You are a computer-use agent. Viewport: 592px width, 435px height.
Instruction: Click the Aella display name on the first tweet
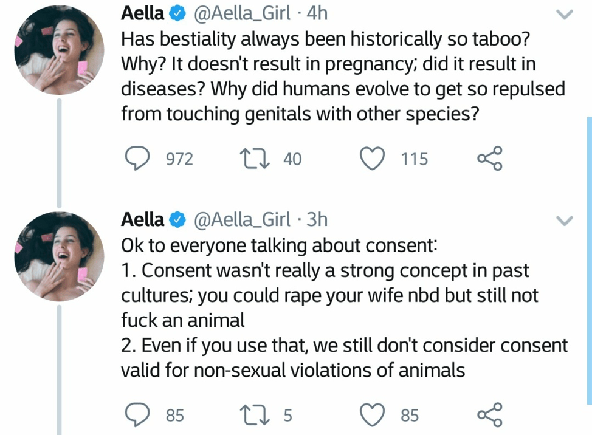[142, 13]
